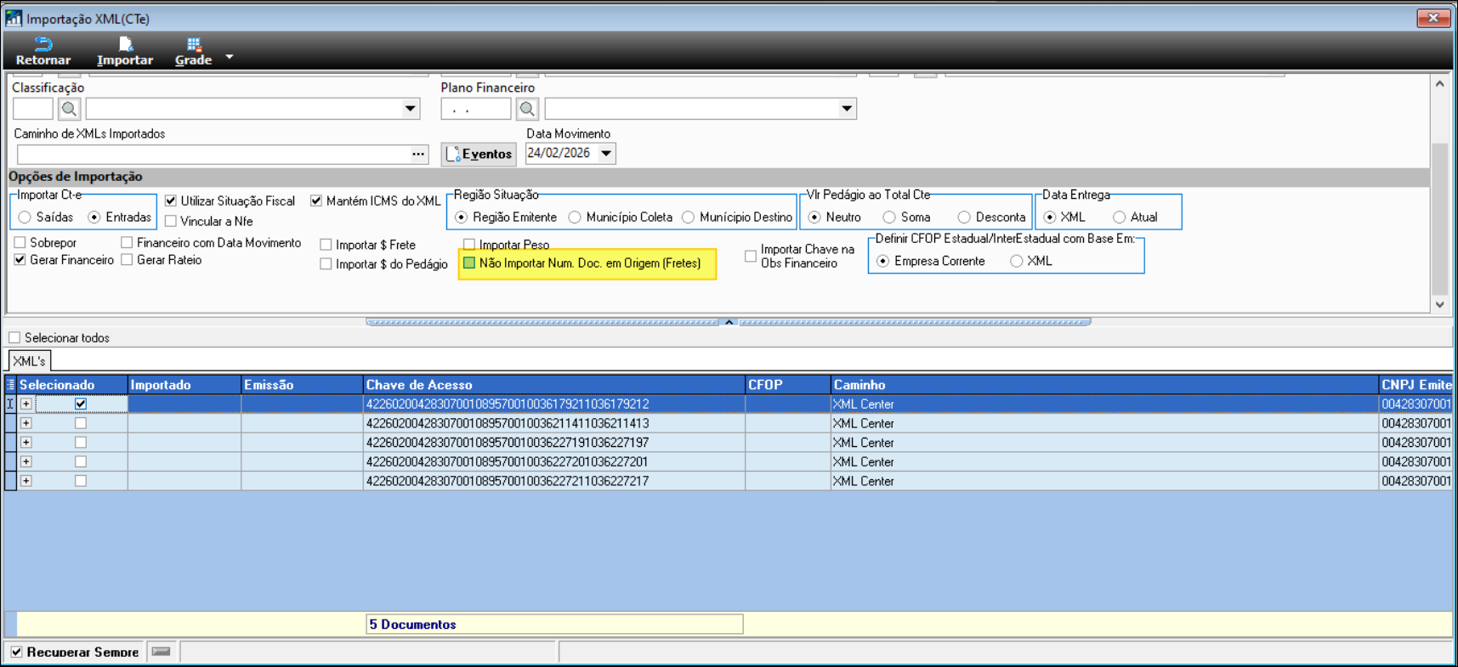
Task: Expand the Classificação dropdown list
Action: coord(411,109)
